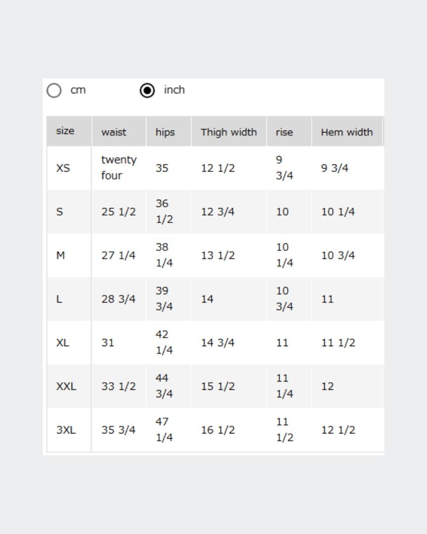This screenshot has height=534, width=427.
Task: Click the '28 3/4' waist value for L
Action: coord(119,299)
